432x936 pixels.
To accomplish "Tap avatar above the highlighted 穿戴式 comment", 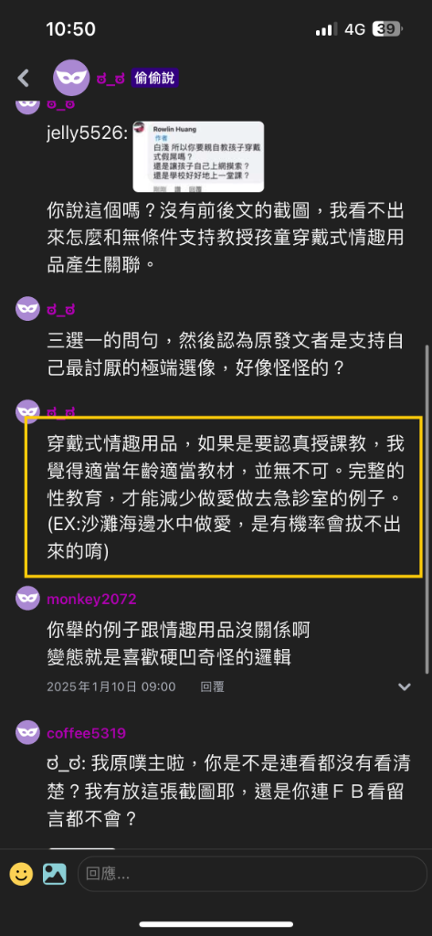I will 27,410.
